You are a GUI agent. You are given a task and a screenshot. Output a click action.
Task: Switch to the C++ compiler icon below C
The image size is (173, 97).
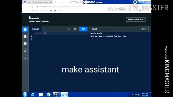coord(25,44)
